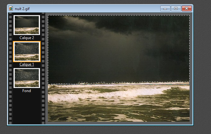Click the left film perforation strip

(x=10, y=69)
